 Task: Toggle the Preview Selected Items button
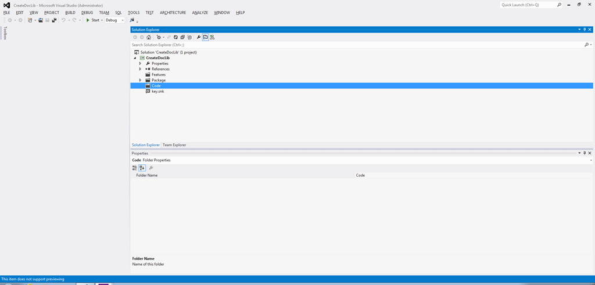point(205,37)
